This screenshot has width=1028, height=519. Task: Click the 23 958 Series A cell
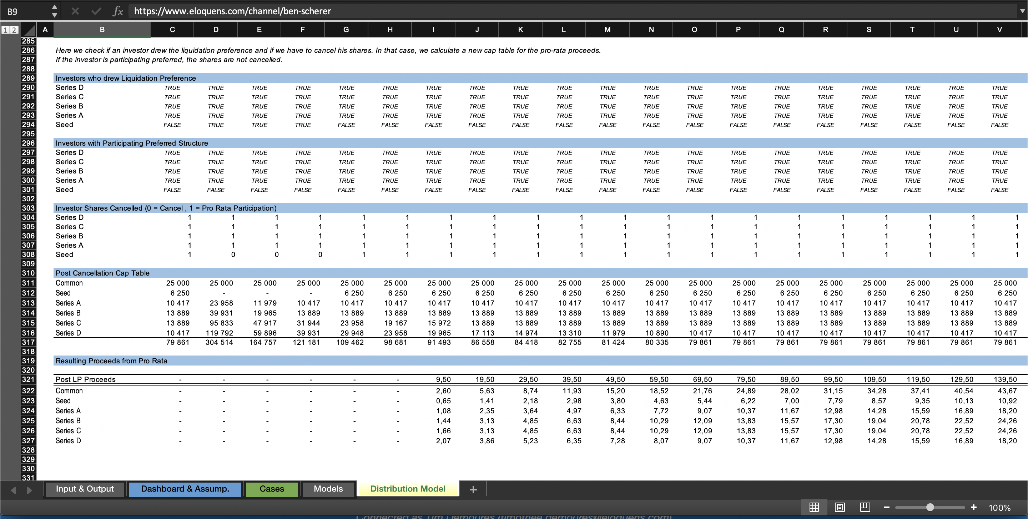[221, 303]
